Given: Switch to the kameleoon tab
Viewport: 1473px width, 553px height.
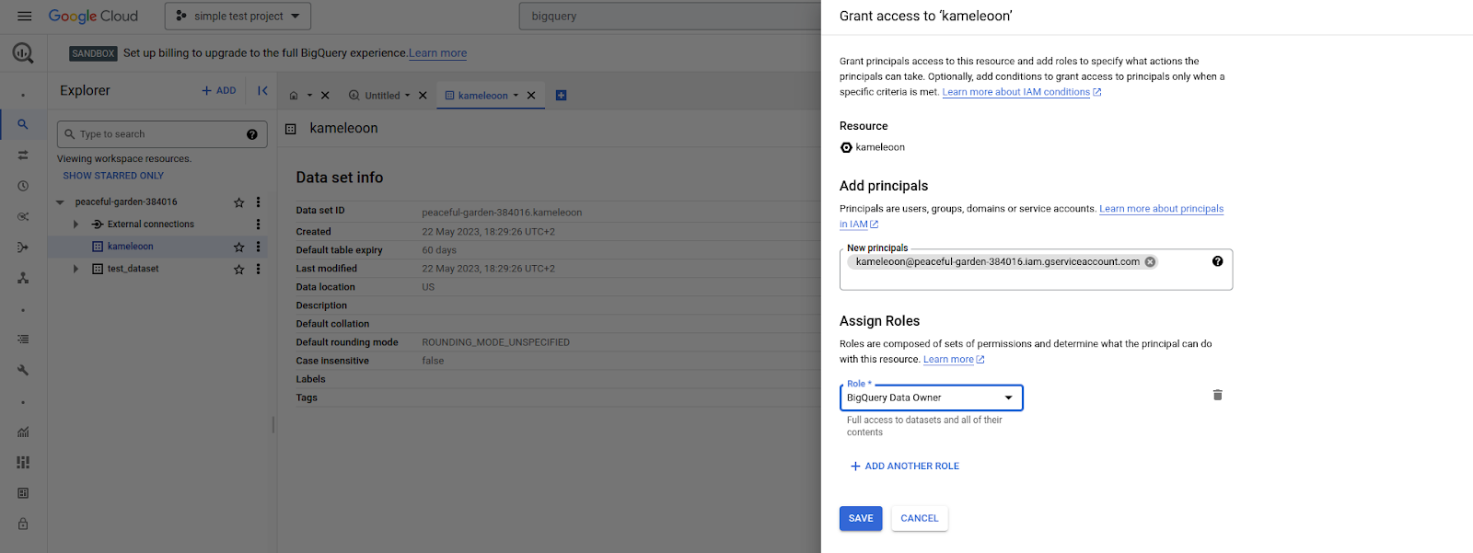Looking at the screenshot, I should (x=482, y=96).
